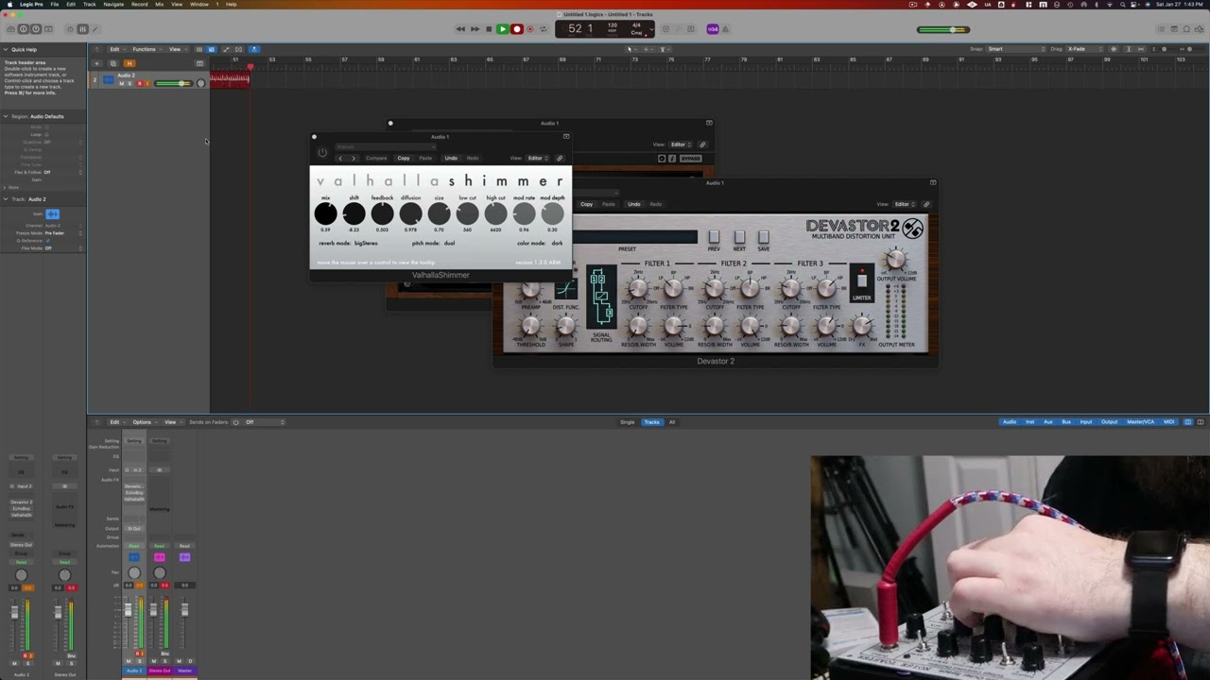Click the dual pitch mode value

[449, 244]
